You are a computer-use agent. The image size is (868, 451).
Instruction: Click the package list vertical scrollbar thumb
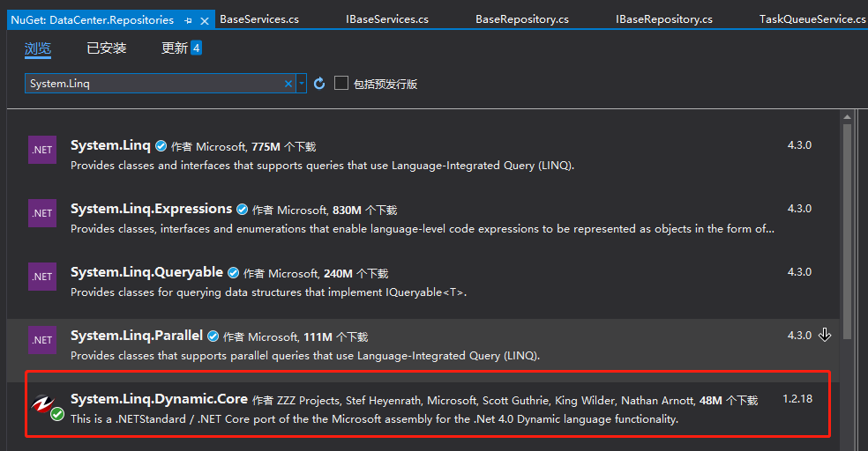(x=847, y=229)
